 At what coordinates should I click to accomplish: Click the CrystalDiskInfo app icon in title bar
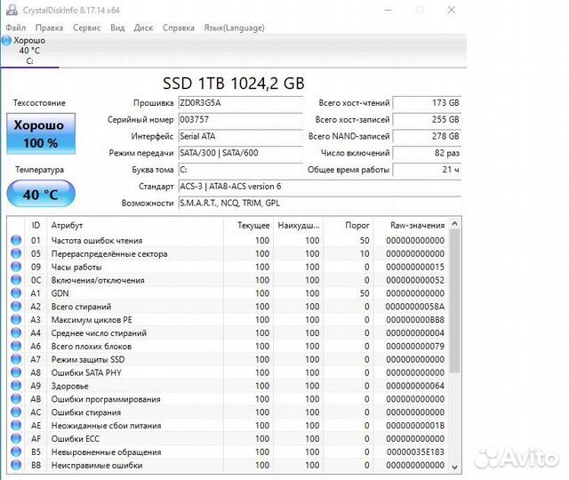point(7,11)
